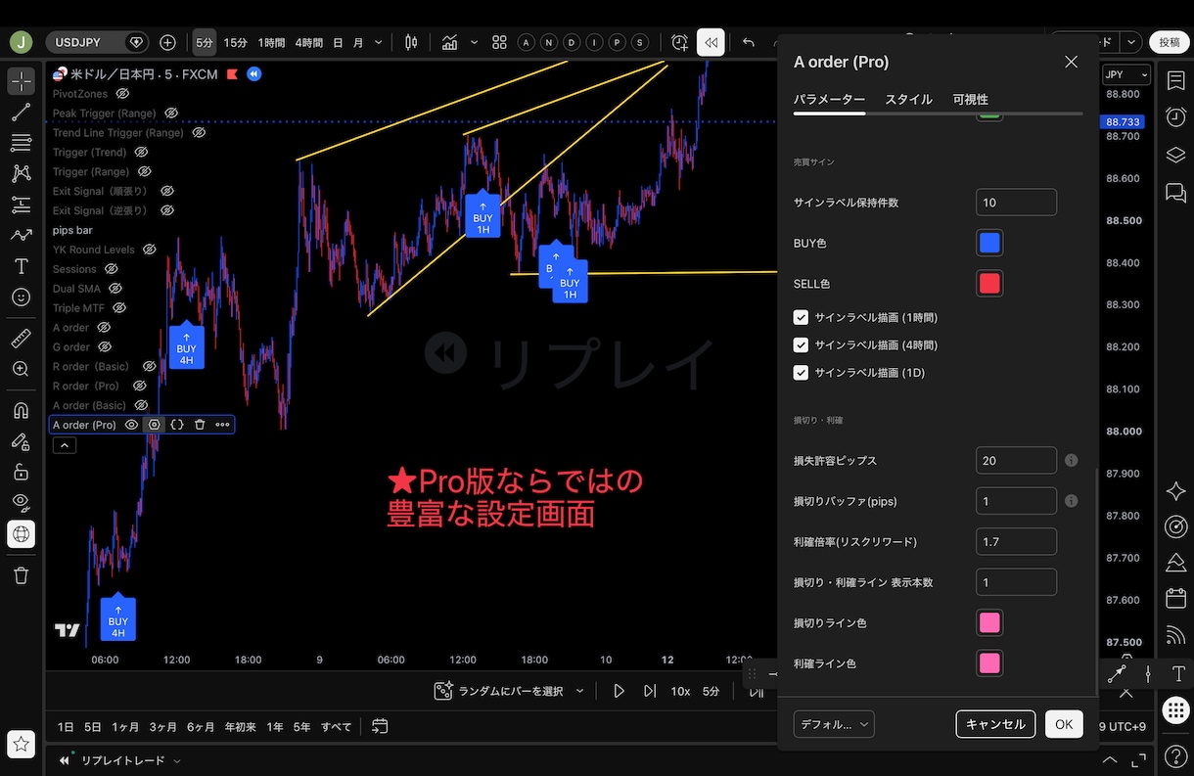The height and width of the screenshot is (776, 1194).
Task: Open the timeframe dropdown chevron
Action: pos(379,42)
